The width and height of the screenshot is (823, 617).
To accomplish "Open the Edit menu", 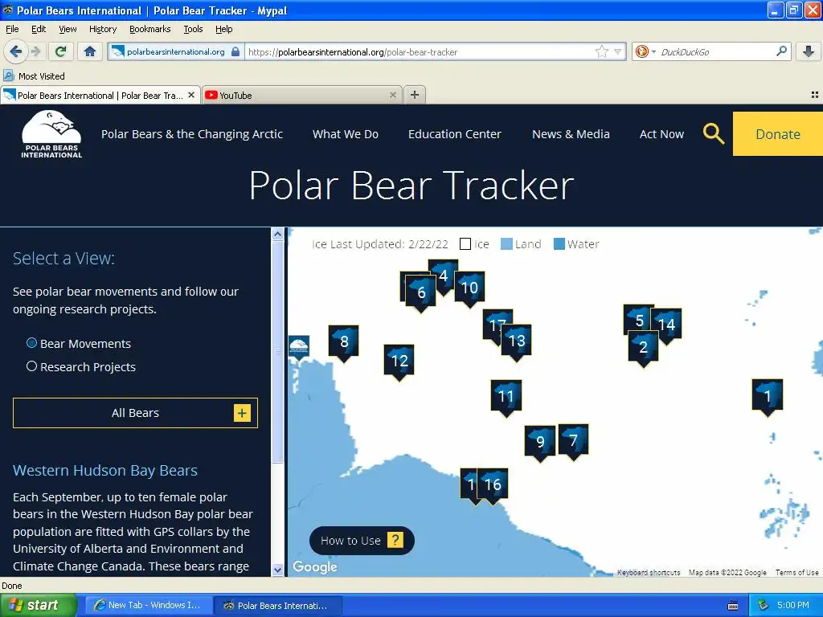I will click(x=39, y=29).
